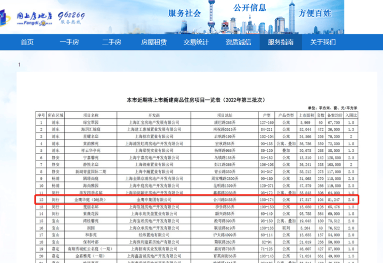Image resolution: width=383 pixels, height=263 pixels.
Task: Switch to the 交易统计 tab
Action: (196, 42)
